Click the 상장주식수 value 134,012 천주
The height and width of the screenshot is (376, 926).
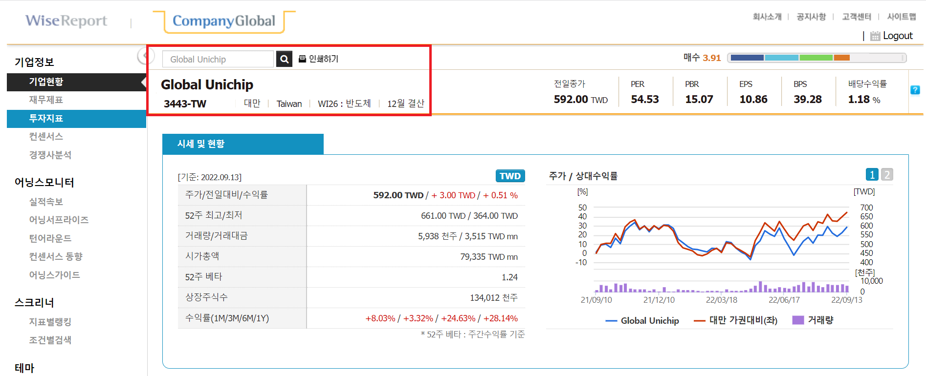494,298
